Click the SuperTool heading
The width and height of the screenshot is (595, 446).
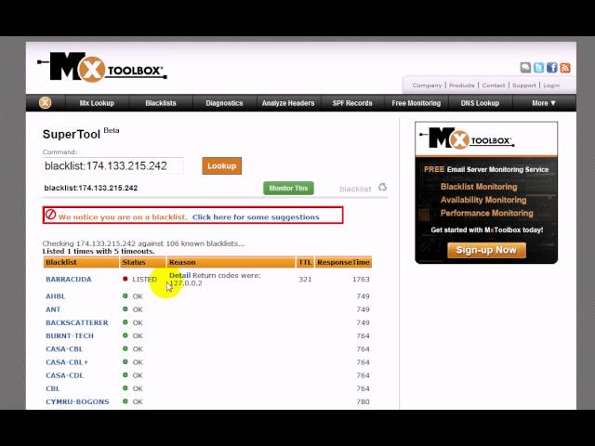(x=72, y=134)
